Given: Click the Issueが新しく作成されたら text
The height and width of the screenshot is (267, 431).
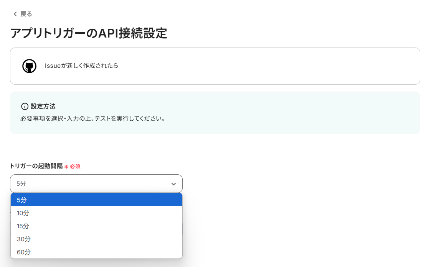Looking at the screenshot, I should [82, 66].
